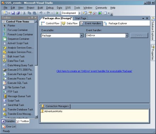
Task: Click the Save All toolbar icon
Action: tap(18, 13)
